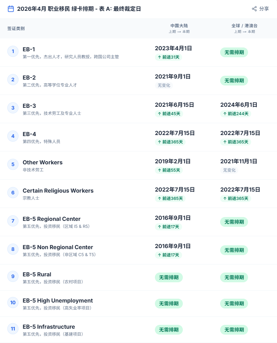
Task: Click the Certain Religious Workers row title
Action: click(58, 191)
